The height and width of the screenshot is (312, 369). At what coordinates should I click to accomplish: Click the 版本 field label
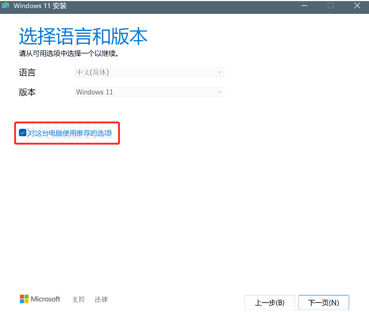click(x=27, y=92)
